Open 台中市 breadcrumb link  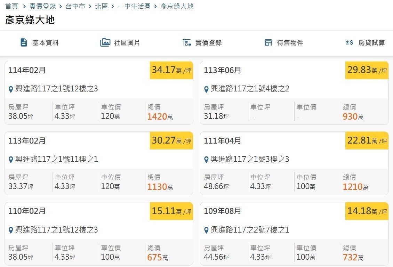point(75,6)
